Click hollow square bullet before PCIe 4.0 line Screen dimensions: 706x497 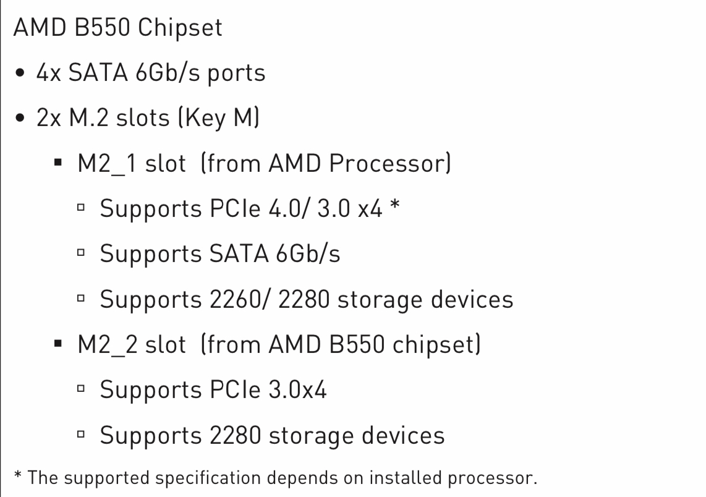coord(80,210)
